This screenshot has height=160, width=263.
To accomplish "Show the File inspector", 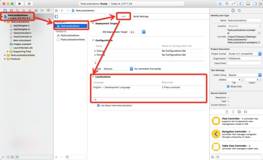I will pos(233,11).
